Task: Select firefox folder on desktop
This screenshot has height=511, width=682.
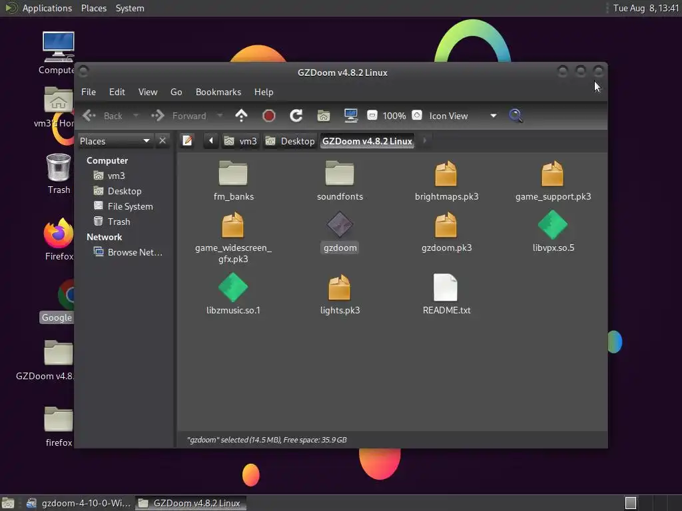Action: 59,426
